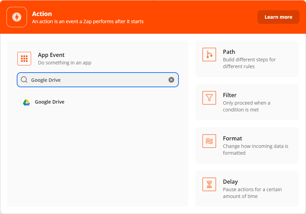Click 'Build different steps for different rules'
The image size is (306, 214).
pos(249,63)
